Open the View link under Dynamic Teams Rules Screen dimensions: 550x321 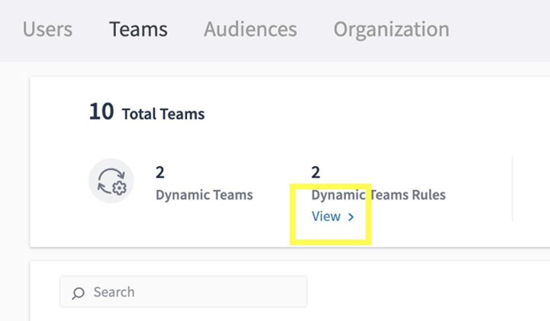(x=326, y=216)
